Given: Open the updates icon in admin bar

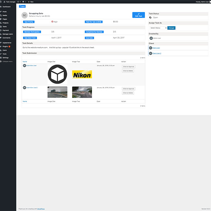Looking at the screenshot, I should click(x=19, y=2).
